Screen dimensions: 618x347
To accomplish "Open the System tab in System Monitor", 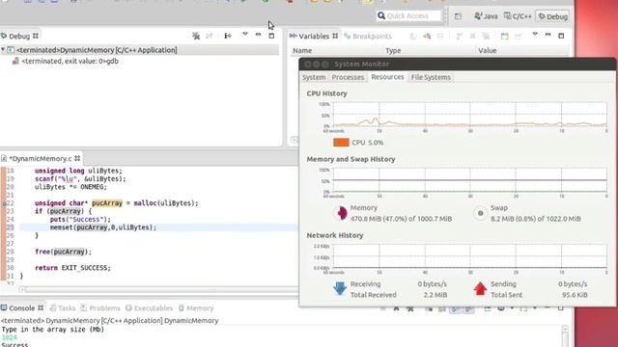I will pos(314,77).
